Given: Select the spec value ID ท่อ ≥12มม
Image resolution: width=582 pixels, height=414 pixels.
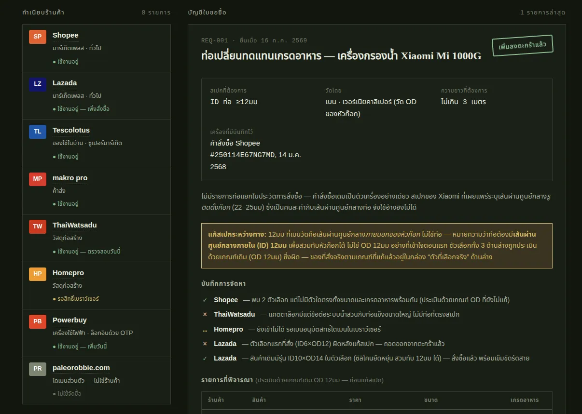Looking at the screenshot, I should click(x=234, y=102).
